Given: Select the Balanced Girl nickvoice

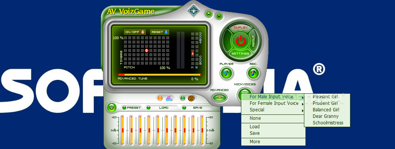Looking at the screenshot, I should [x=327, y=110].
